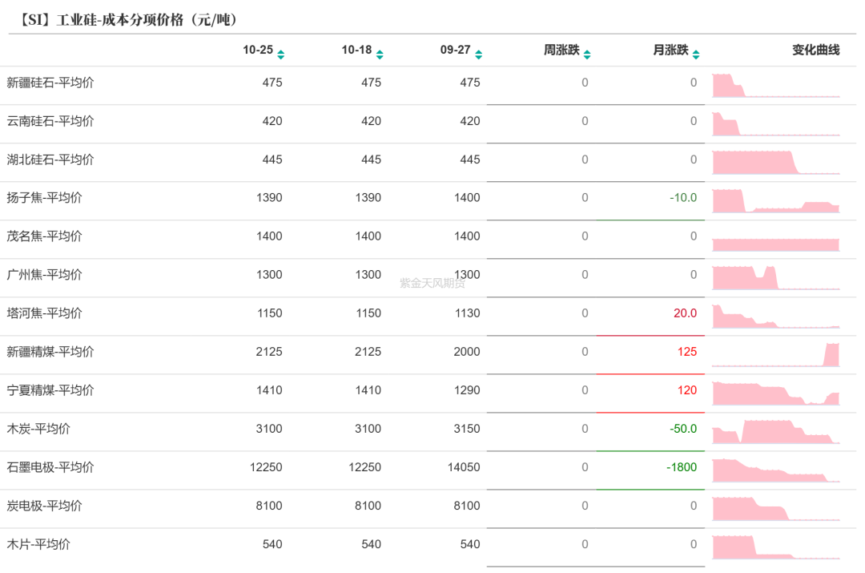Sort by the 09-27 column arrows

tap(478, 54)
